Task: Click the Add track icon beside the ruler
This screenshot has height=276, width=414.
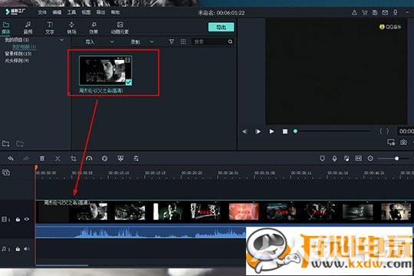Action: pos(6,172)
